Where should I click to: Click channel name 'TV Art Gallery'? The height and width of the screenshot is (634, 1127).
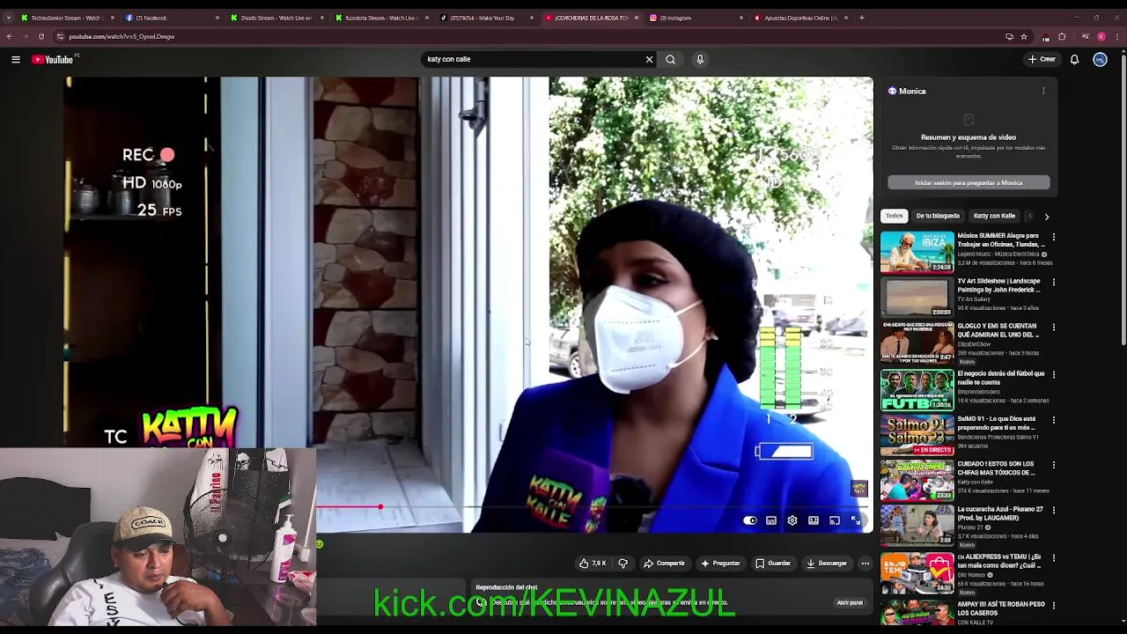pyautogui.click(x=975, y=299)
